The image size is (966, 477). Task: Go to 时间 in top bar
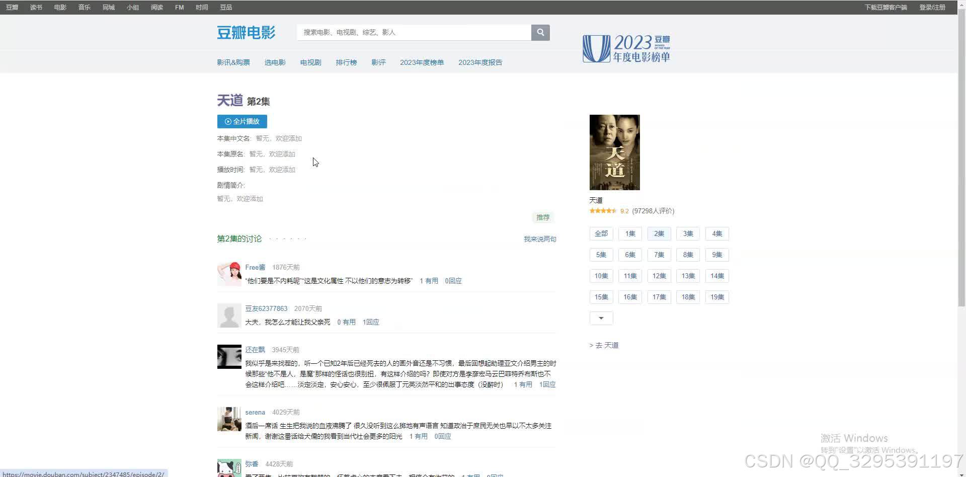click(x=202, y=7)
